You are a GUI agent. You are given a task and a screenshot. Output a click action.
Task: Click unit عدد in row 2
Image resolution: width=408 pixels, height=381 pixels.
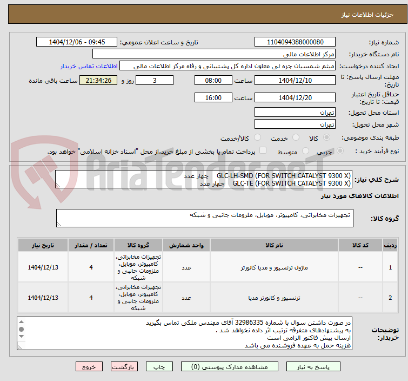[x=186, y=298]
